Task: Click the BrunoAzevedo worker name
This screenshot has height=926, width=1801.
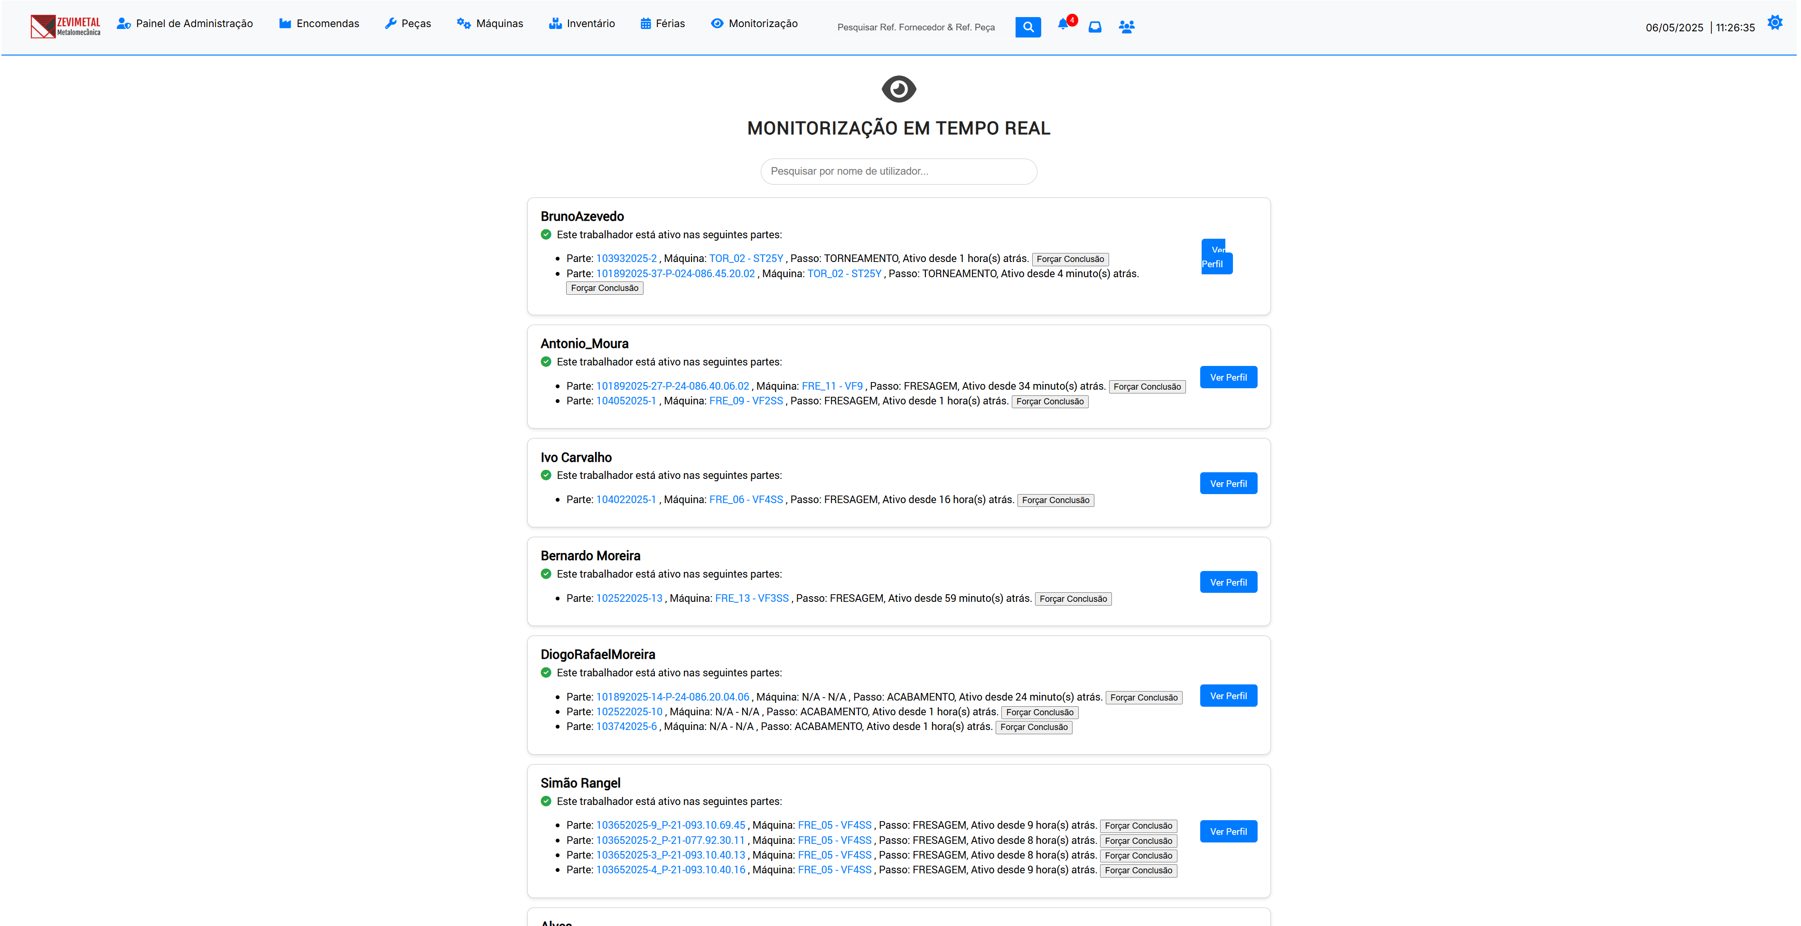Action: (582, 217)
